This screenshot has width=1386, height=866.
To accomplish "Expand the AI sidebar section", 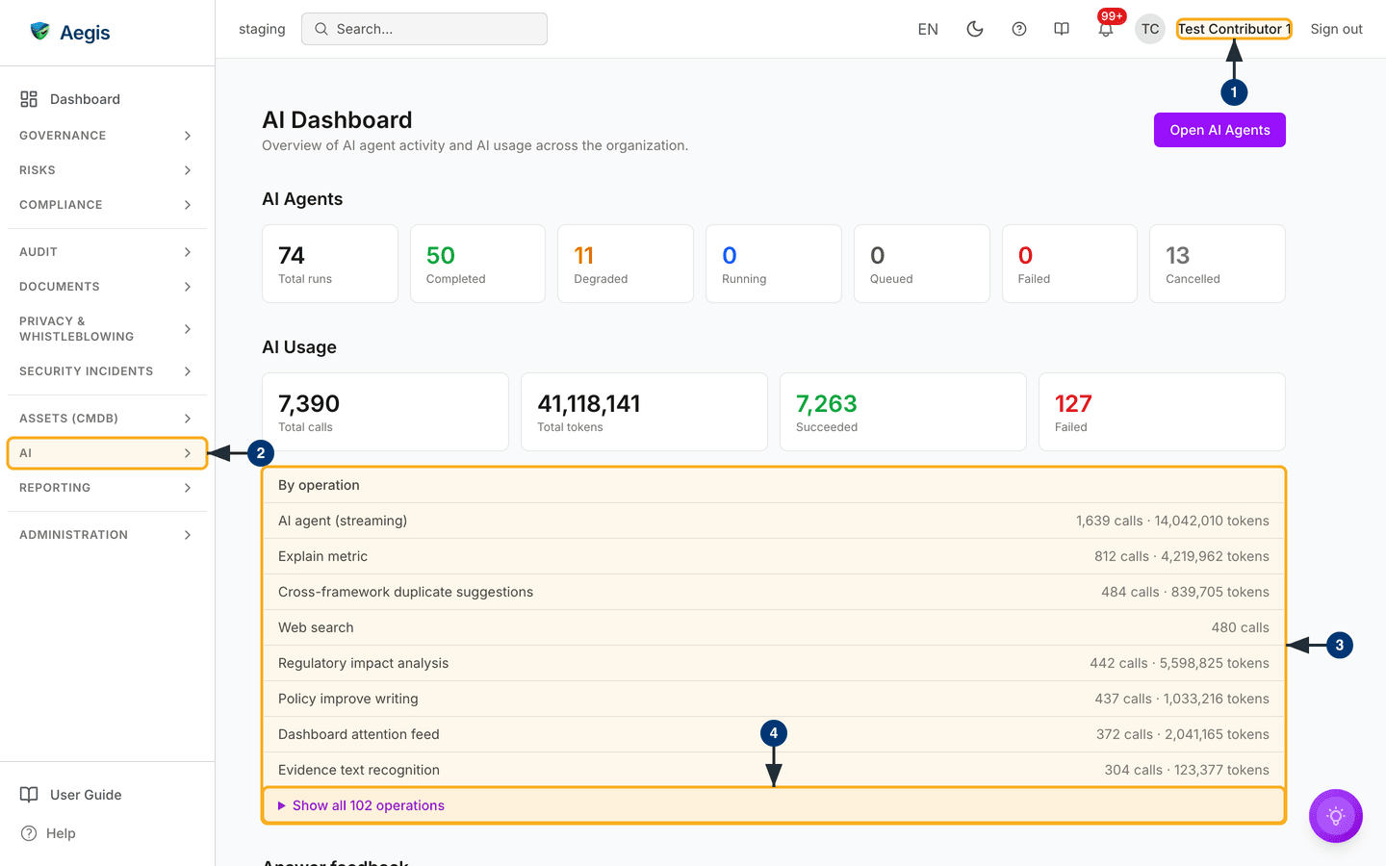I will coord(107,453).
